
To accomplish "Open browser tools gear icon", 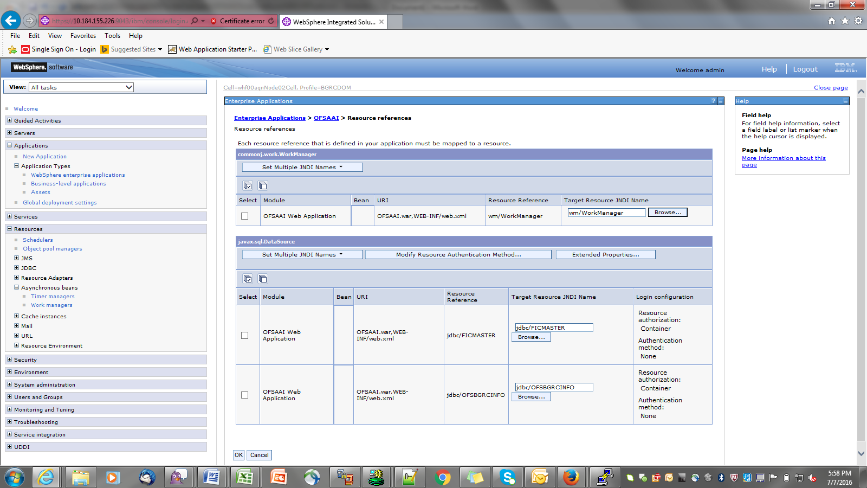I will 858,21.
